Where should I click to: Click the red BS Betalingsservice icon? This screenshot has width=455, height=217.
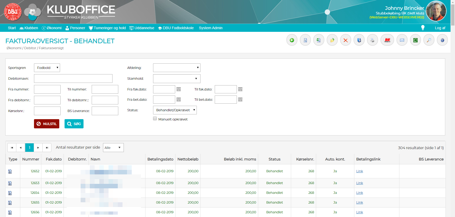[387, 40]
